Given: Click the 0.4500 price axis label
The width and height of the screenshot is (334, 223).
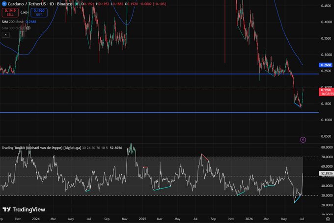Looking at the screenshot, I should [x=326, y=6].
